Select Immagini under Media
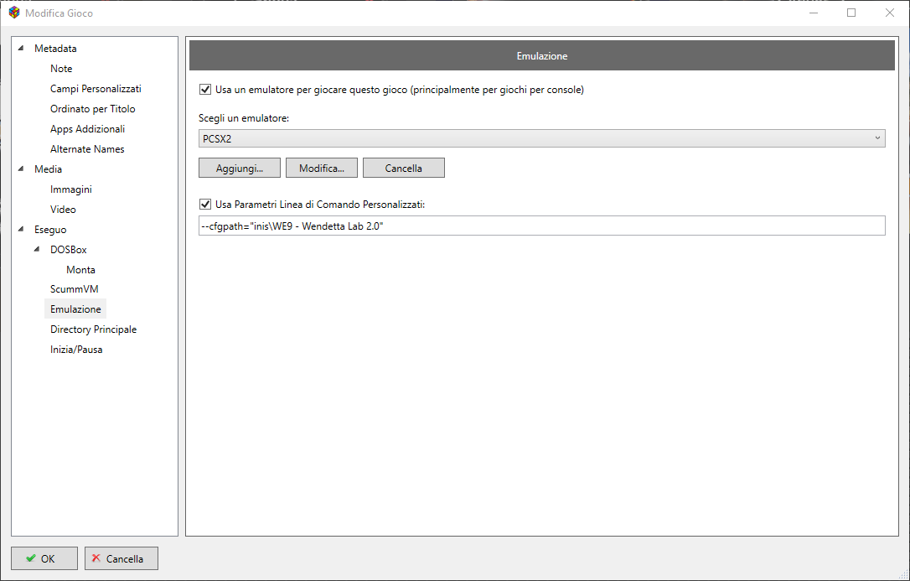This screenshot has height=581, width=910. click(x=70, y=189)
